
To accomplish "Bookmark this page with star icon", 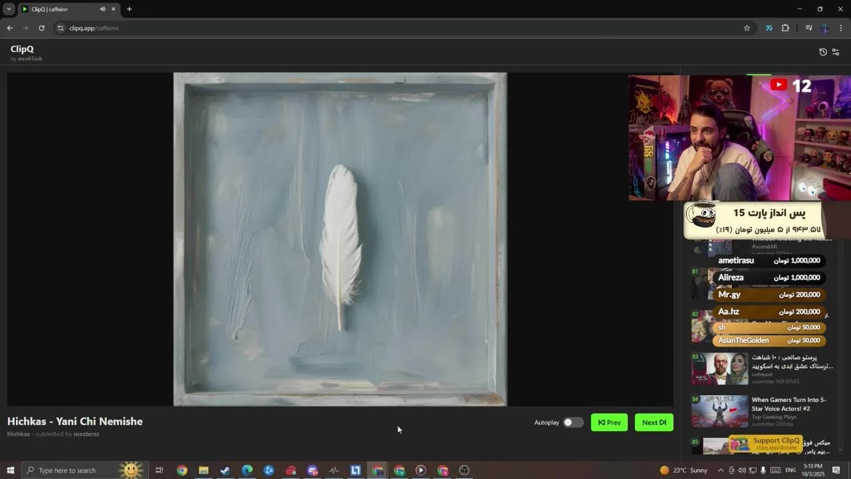I will coord(747,28).
